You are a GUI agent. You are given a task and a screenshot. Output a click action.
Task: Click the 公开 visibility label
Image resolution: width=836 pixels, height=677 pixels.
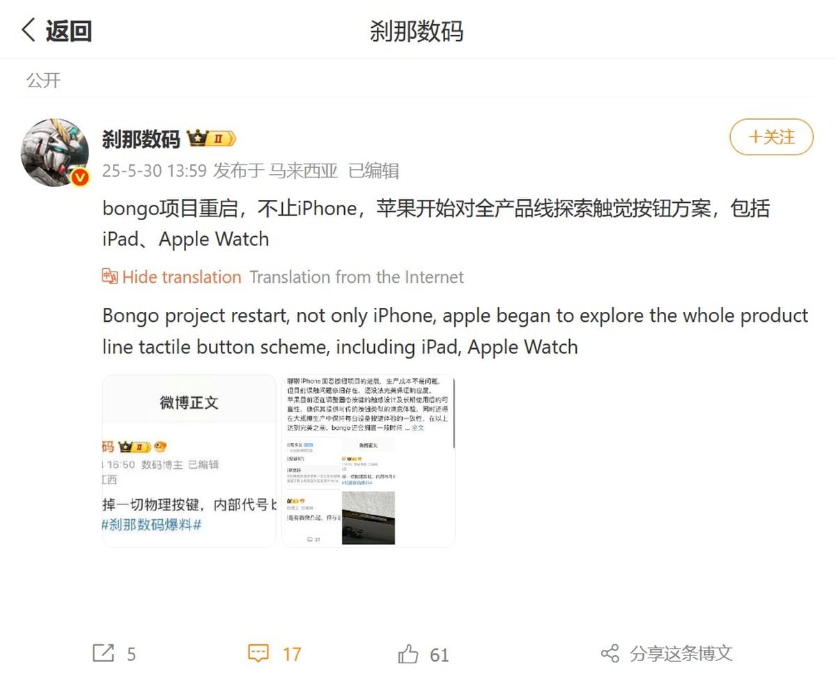(x=43, y=80)
